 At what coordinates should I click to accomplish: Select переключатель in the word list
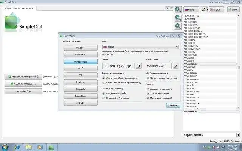click(210, 97)
